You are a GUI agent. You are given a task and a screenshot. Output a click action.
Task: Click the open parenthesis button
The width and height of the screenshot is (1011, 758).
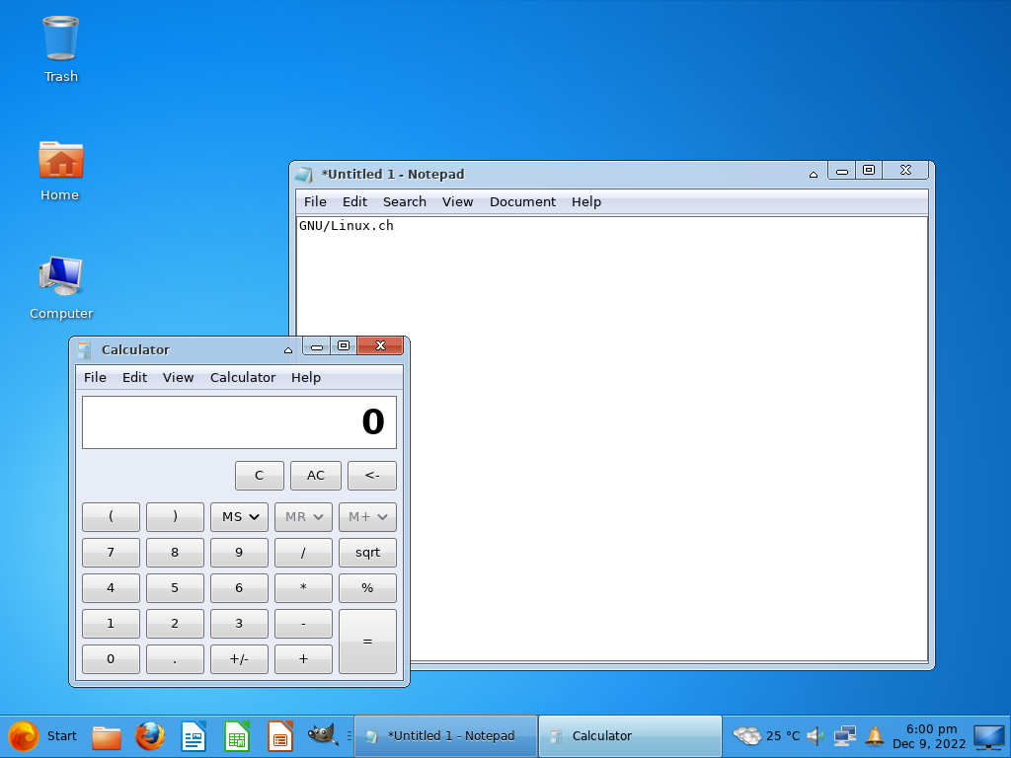click(x=111, y=517)
